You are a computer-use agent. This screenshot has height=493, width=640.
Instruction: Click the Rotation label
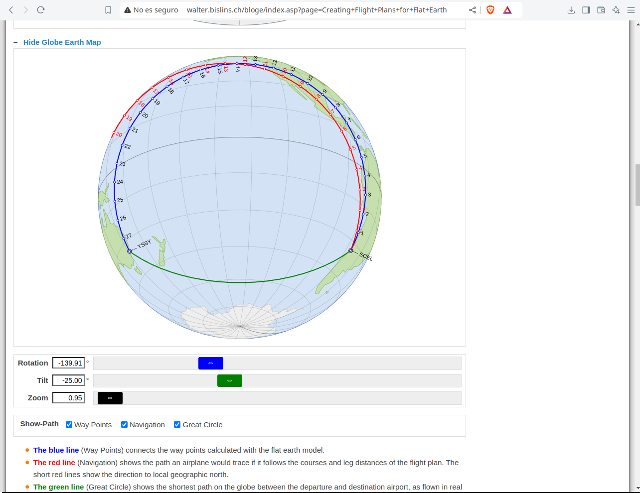[33, 363]
